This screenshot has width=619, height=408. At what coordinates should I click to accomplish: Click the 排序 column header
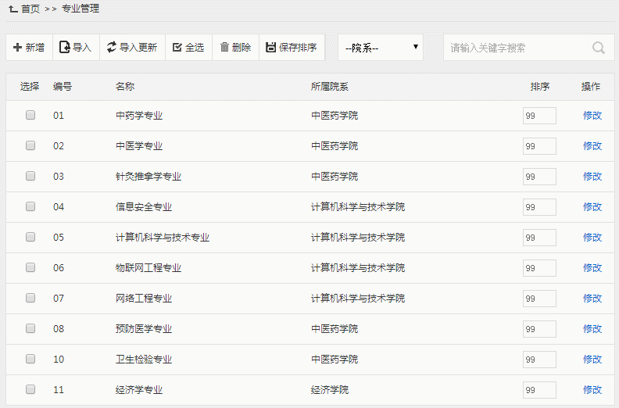(x=539, y=86)
